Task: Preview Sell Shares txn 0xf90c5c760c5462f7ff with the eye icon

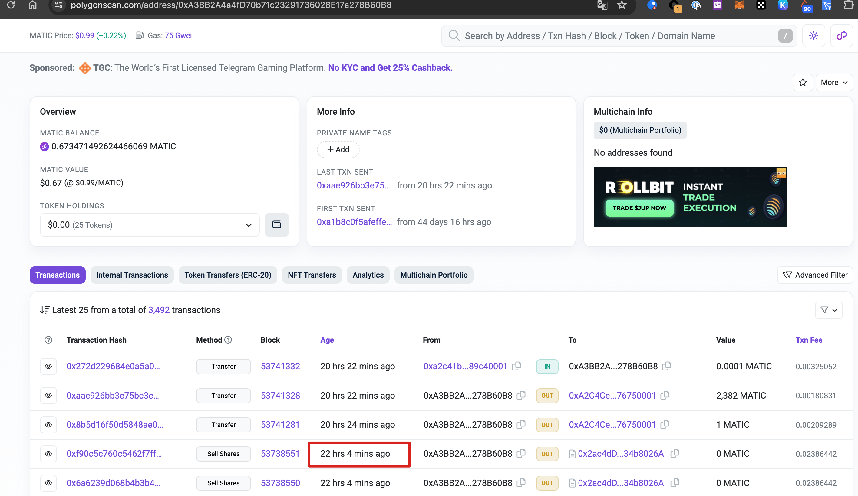Action: [48, 454]
